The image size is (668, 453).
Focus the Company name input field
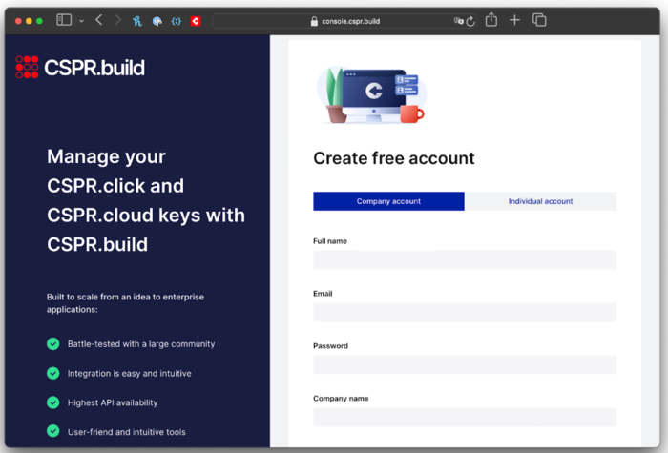point(465,417)
